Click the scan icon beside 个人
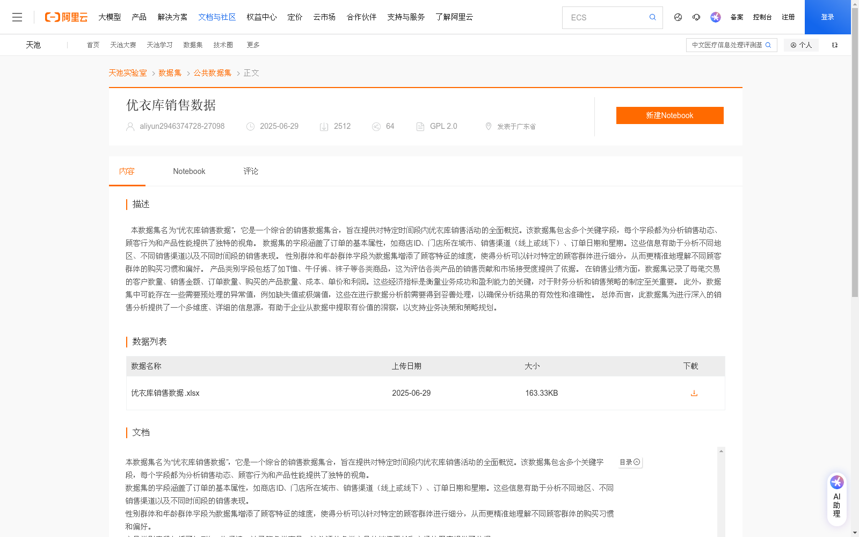Image resolution: width=859 pixels, height=537 pixels. 834,45
